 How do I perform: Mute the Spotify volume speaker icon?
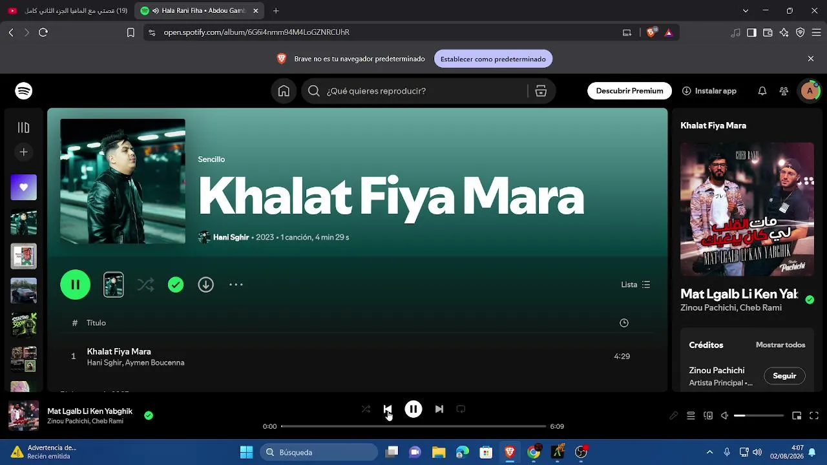click(x=725, y=416)
